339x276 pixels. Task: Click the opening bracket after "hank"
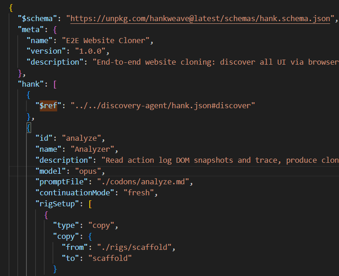[x=55, y=84]
